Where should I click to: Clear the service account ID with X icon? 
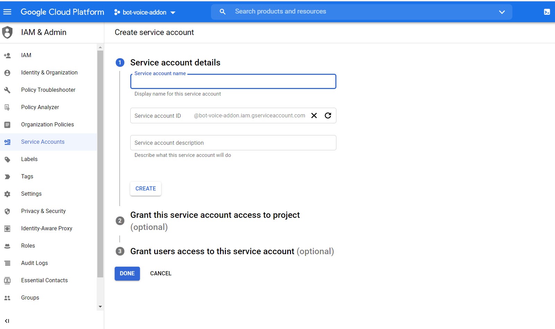[314, 116]
